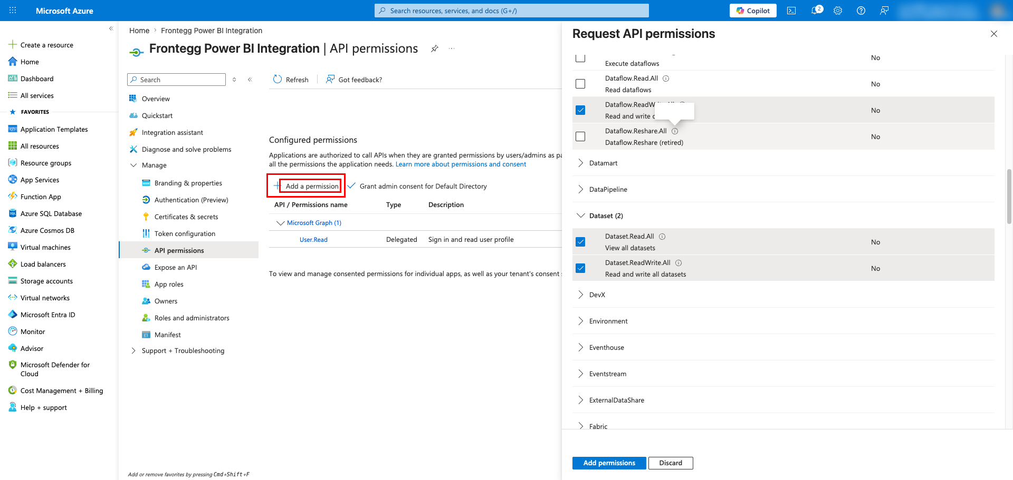Open the User.Read permission link
The height and width of the screenshot is (480, 1013).
[x=313, y=240]
